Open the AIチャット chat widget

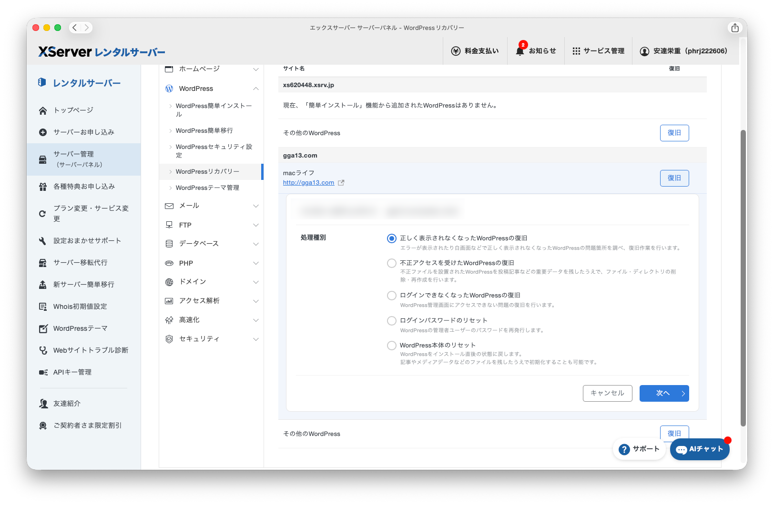pyautogui.click(x=700, y=449)
